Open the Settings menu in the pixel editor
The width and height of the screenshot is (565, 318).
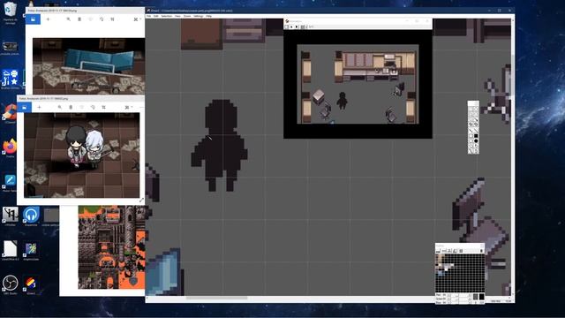click(199, 16)
